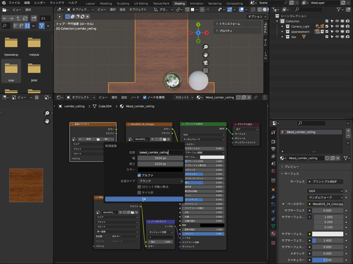Click the zoom magnifier icon in the 3D viewport
This screenshot has height=264, width=353.
pyautogui.click(x=206, y=47)
